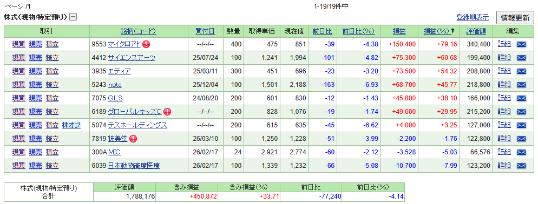Click 現売 in the マイクロアド row
Viewport: 538px width, 204px height.
coord(35,44)
